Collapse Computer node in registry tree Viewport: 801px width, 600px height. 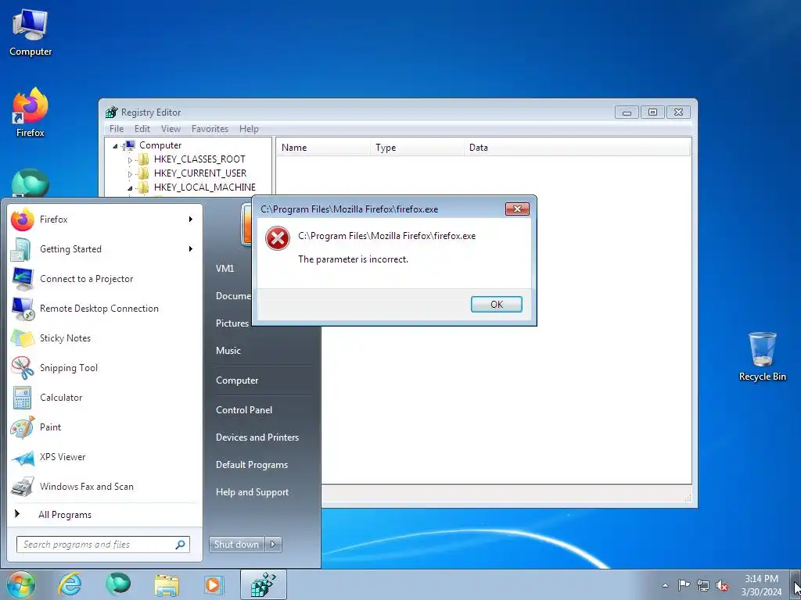115,146
